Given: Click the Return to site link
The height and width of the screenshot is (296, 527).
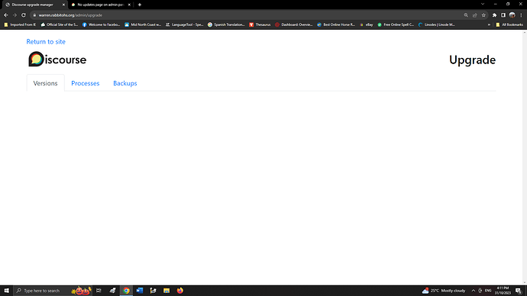Looking at the screenshot, I should point(46,42).
